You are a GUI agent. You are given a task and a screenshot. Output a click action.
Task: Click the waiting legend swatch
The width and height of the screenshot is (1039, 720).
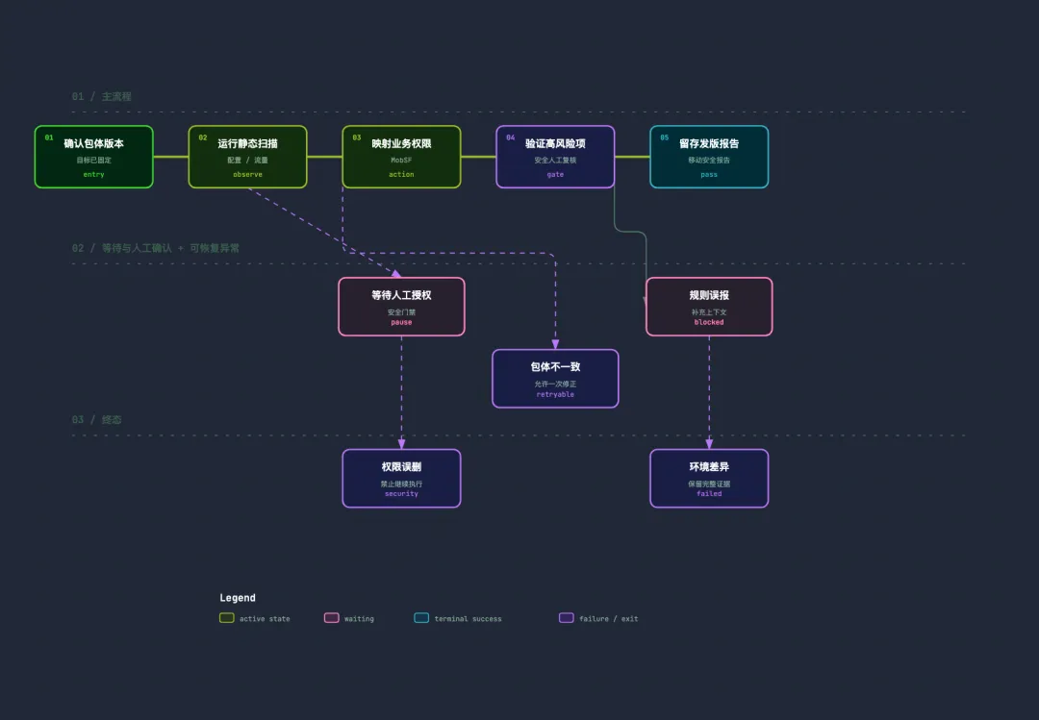[x=331, y=618]
